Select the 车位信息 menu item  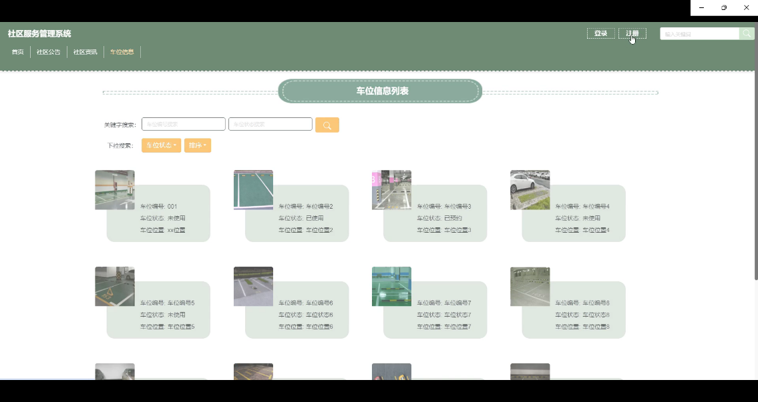[122, 52]
